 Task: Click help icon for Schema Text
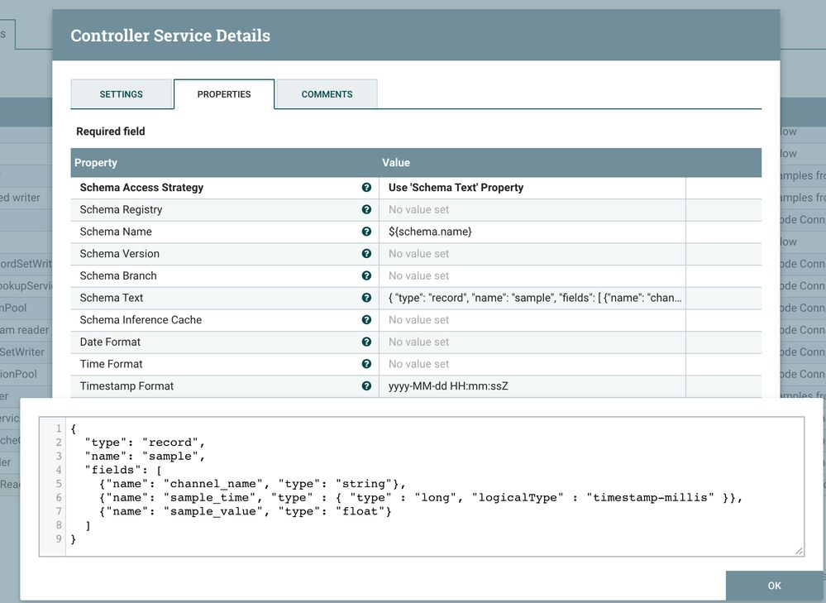tap(366, 298)
